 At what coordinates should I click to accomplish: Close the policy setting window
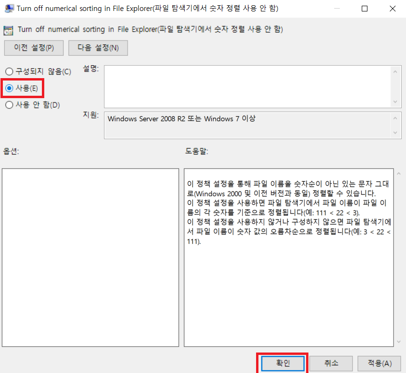[x=393, y=9]
